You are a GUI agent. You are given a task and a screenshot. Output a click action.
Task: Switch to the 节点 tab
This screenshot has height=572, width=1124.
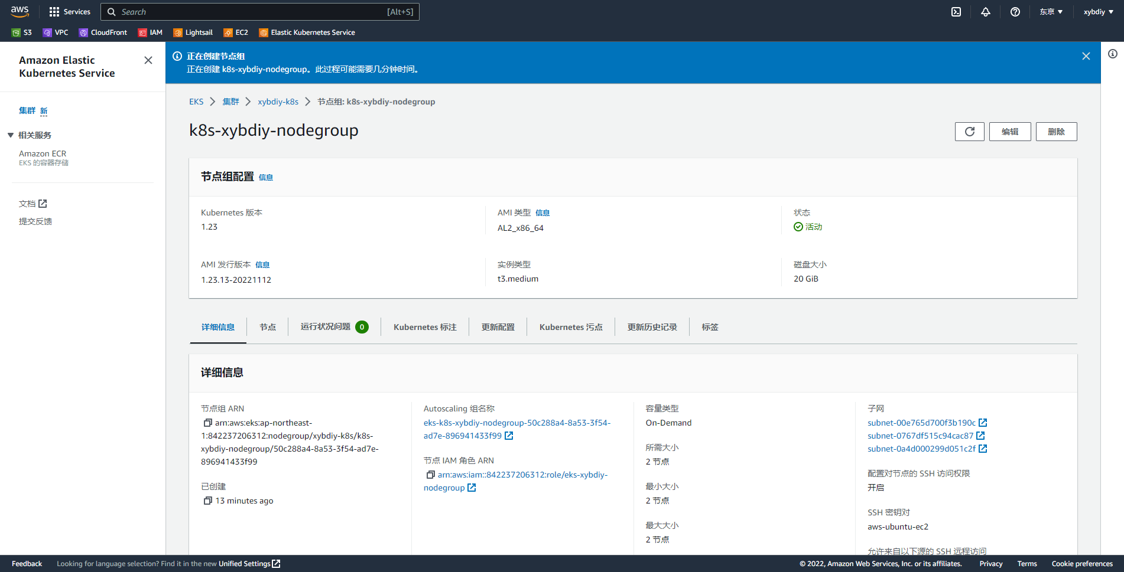[x=268, y=327]
